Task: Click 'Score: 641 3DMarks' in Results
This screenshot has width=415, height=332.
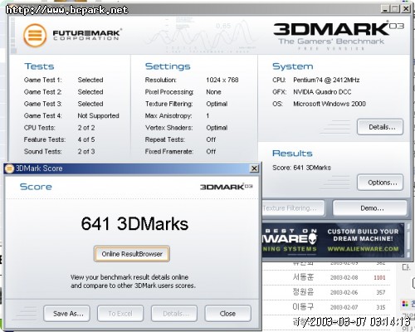Action: (301, 168)
